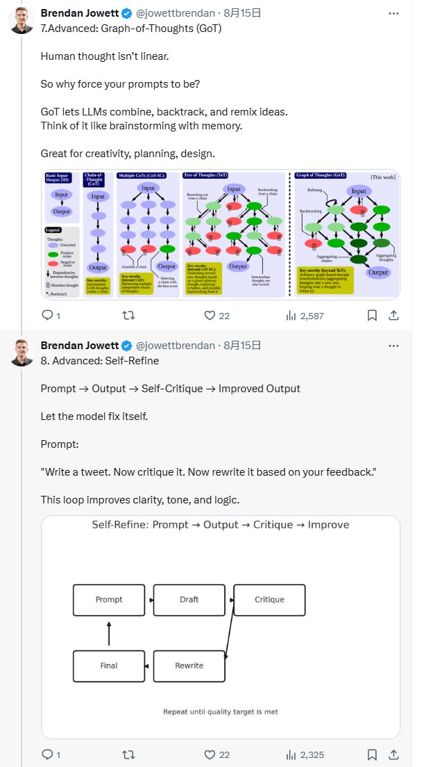Like the Self-Refine tweet
Image resolution: width=424 pixels, height=767 pixels.
(x=210, y=754)
